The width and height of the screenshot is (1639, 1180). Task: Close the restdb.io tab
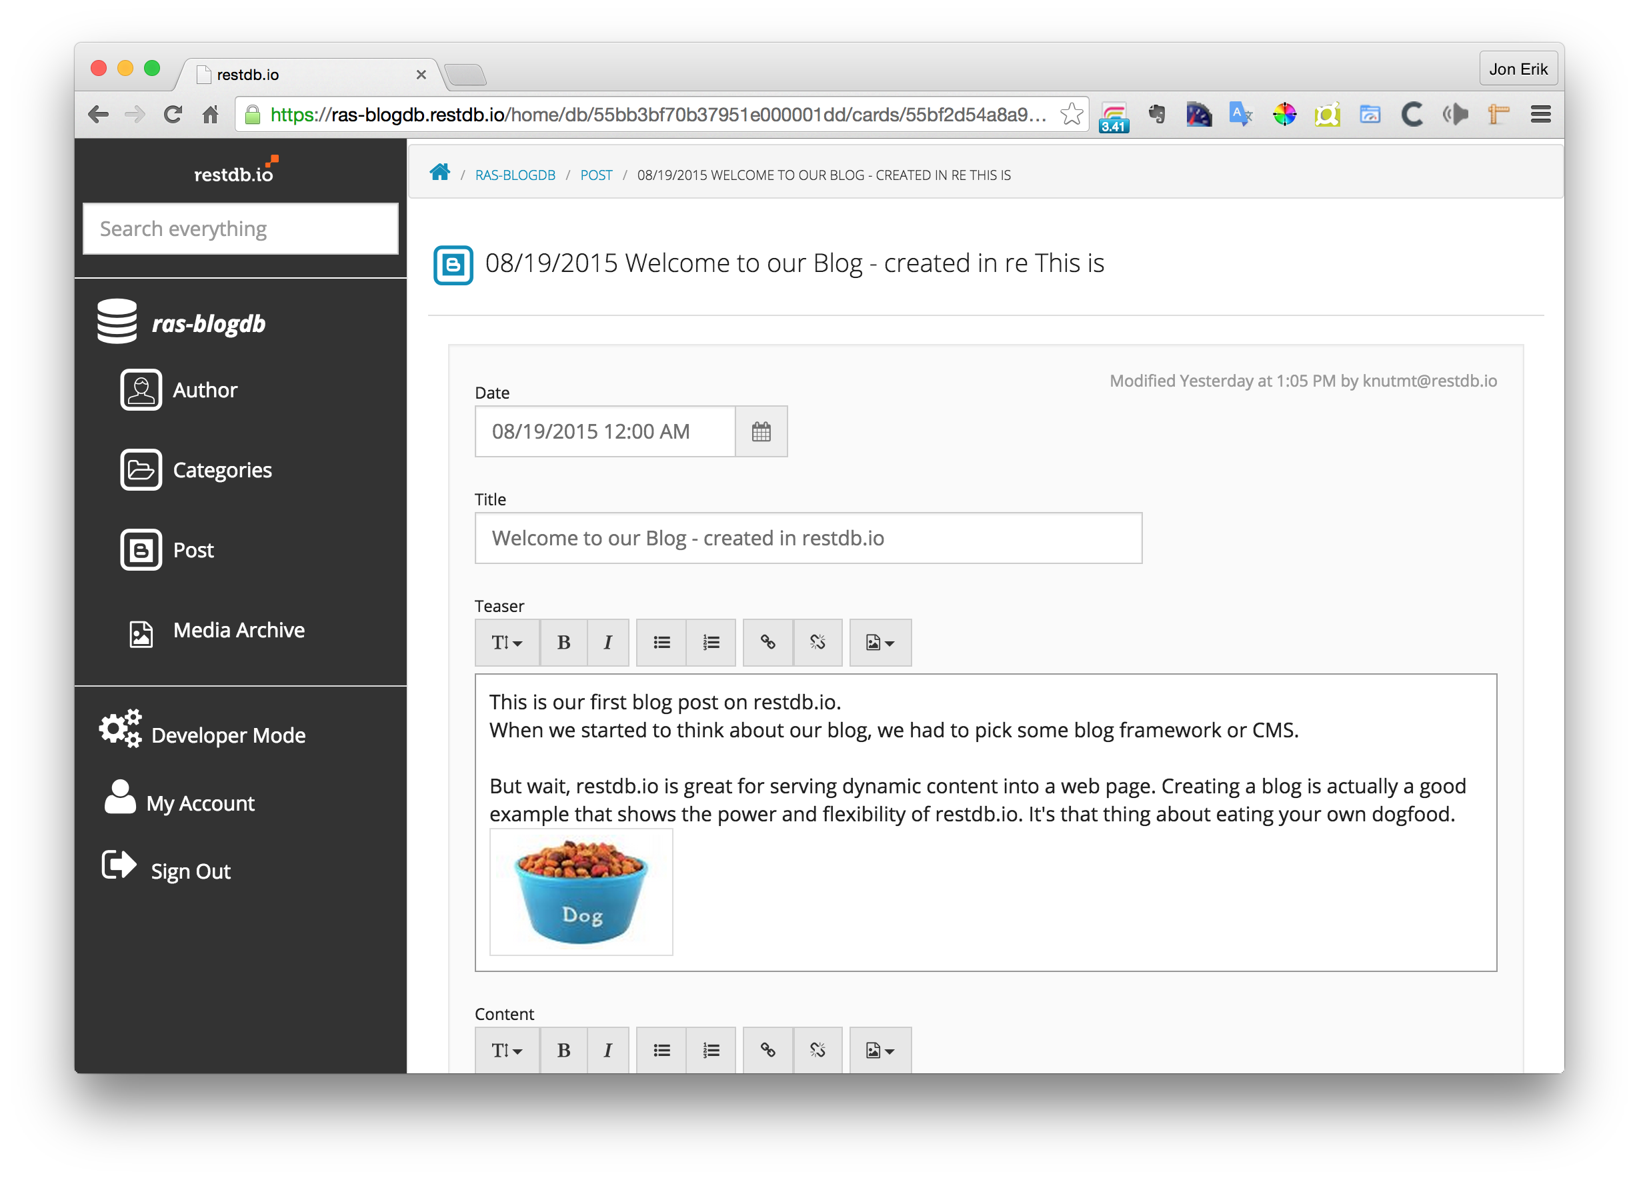(x=421, y=75)
